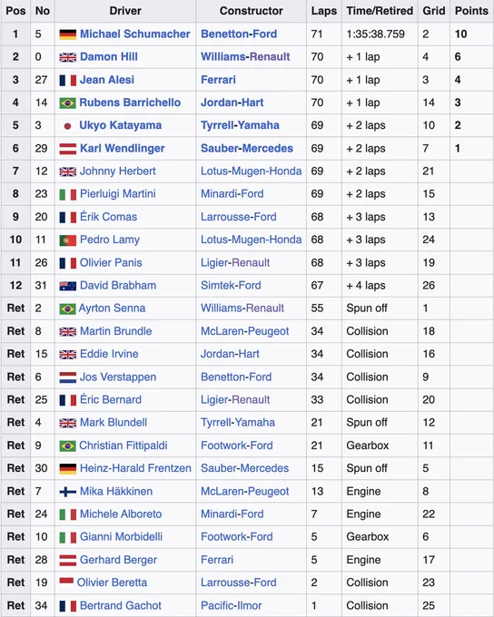494x617 pixels.
Task: Click Austrian flag beside Karl Wendlinger
Action: tap(68, 149)
